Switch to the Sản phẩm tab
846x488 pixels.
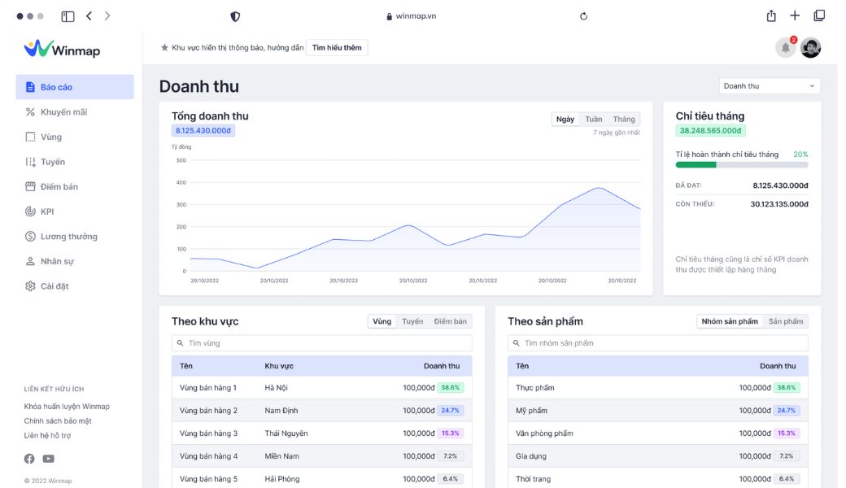[786, 321]
